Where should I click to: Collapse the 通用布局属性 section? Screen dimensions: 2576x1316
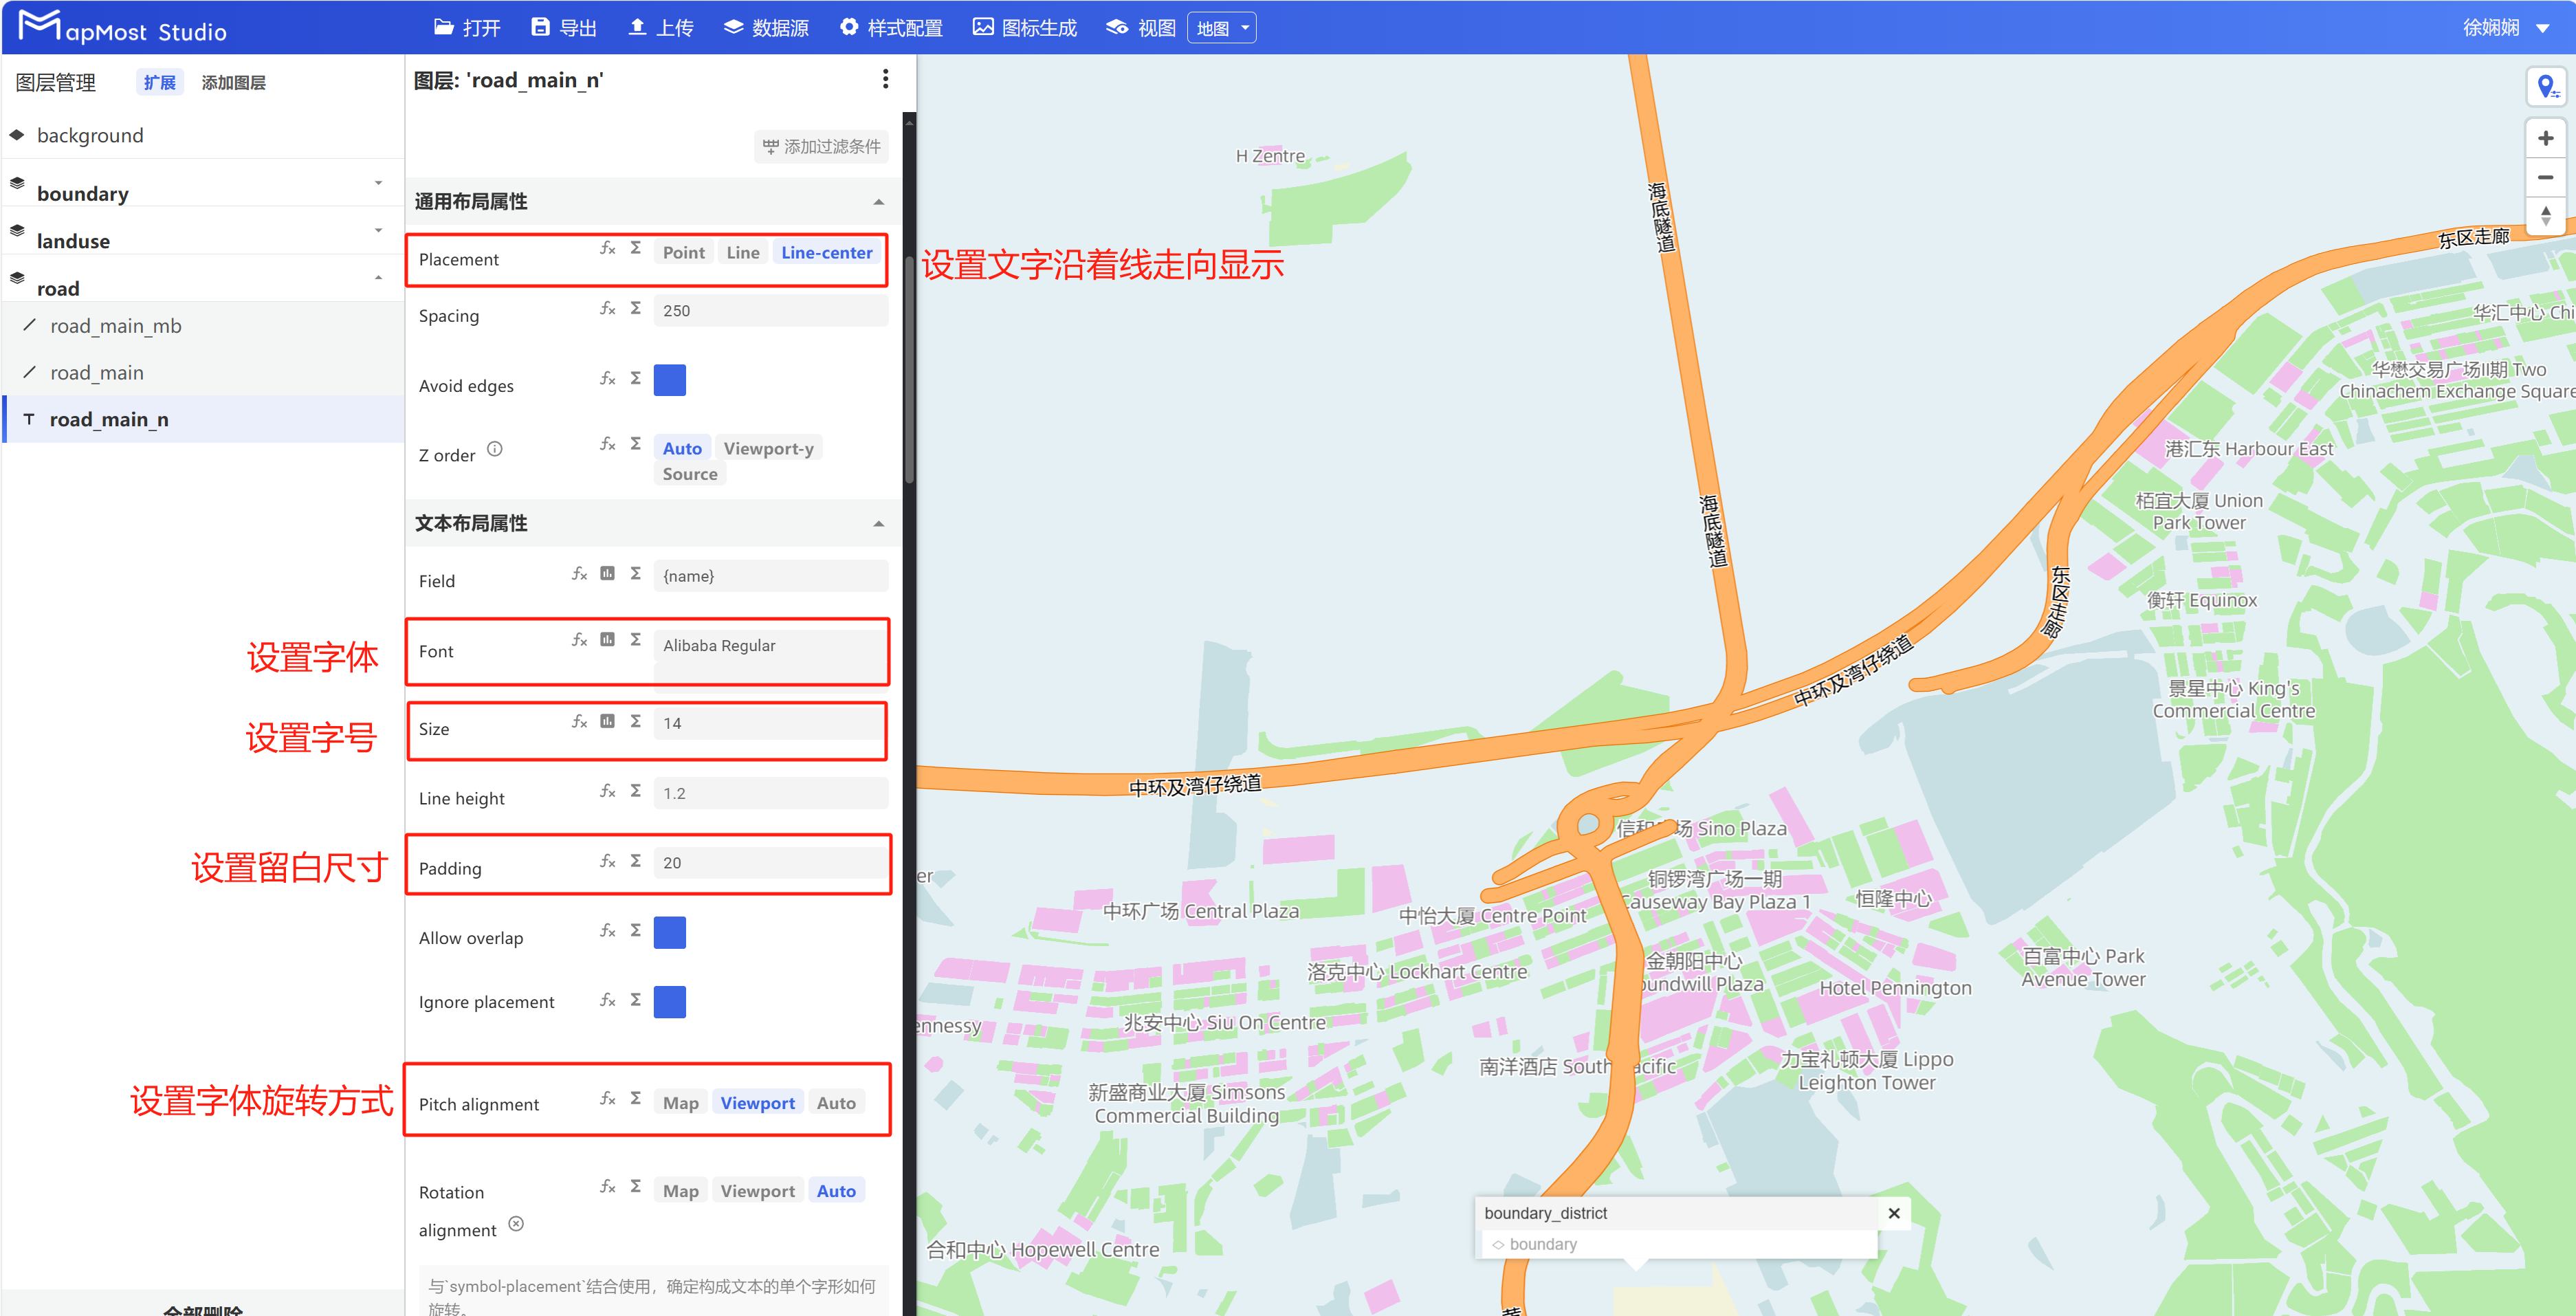879,202
